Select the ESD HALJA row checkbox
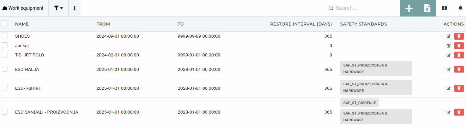466x126 pixels. click(5, 69)
